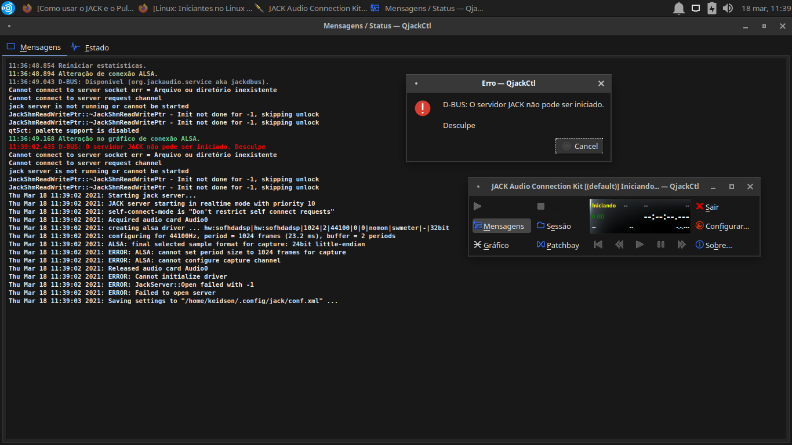Close the Erro — QjackCtl dialog
Viewport: 792px width, 445px height.
(x=601, y=83)
